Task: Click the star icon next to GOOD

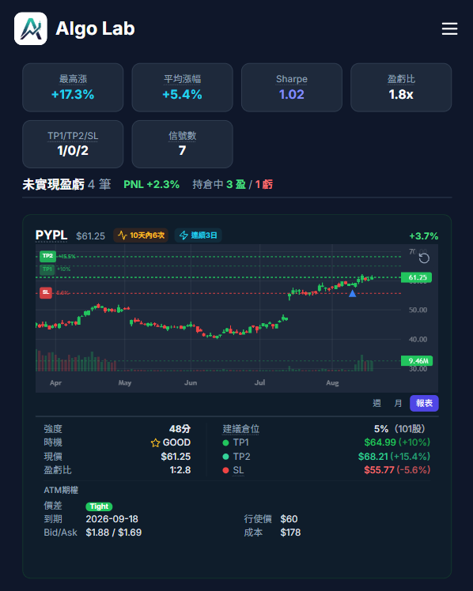Action: [x=155, y=442]
